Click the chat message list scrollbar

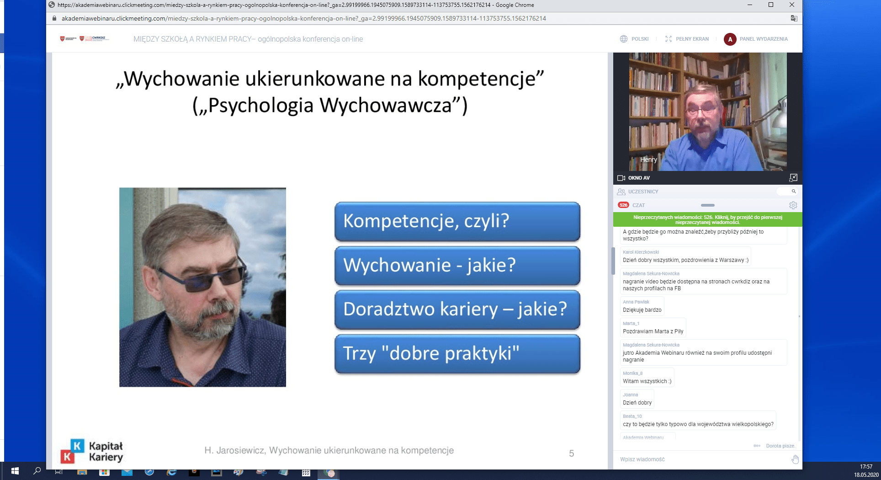[x=799, y=316]
